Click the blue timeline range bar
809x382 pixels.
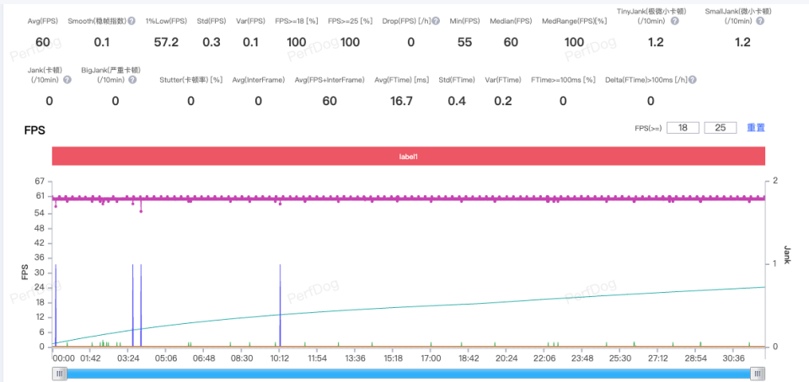coord(409,374)
